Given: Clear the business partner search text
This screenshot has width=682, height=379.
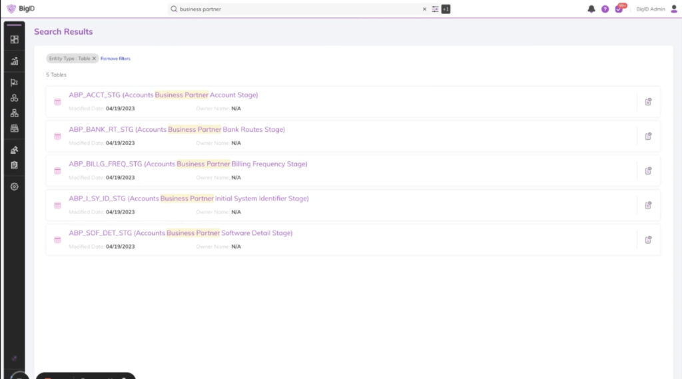Looking at the screenshot, I should pyautogui.click(x=424, y=9).
